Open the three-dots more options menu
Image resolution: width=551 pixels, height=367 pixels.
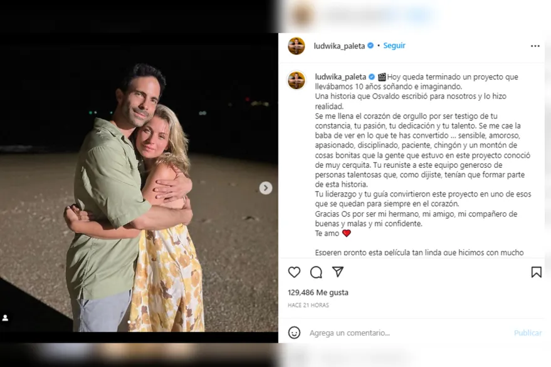tap(535, 46)
